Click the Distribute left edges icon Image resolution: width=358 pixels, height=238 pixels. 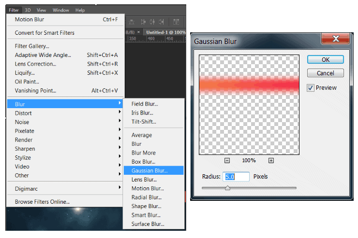[143, 22]
